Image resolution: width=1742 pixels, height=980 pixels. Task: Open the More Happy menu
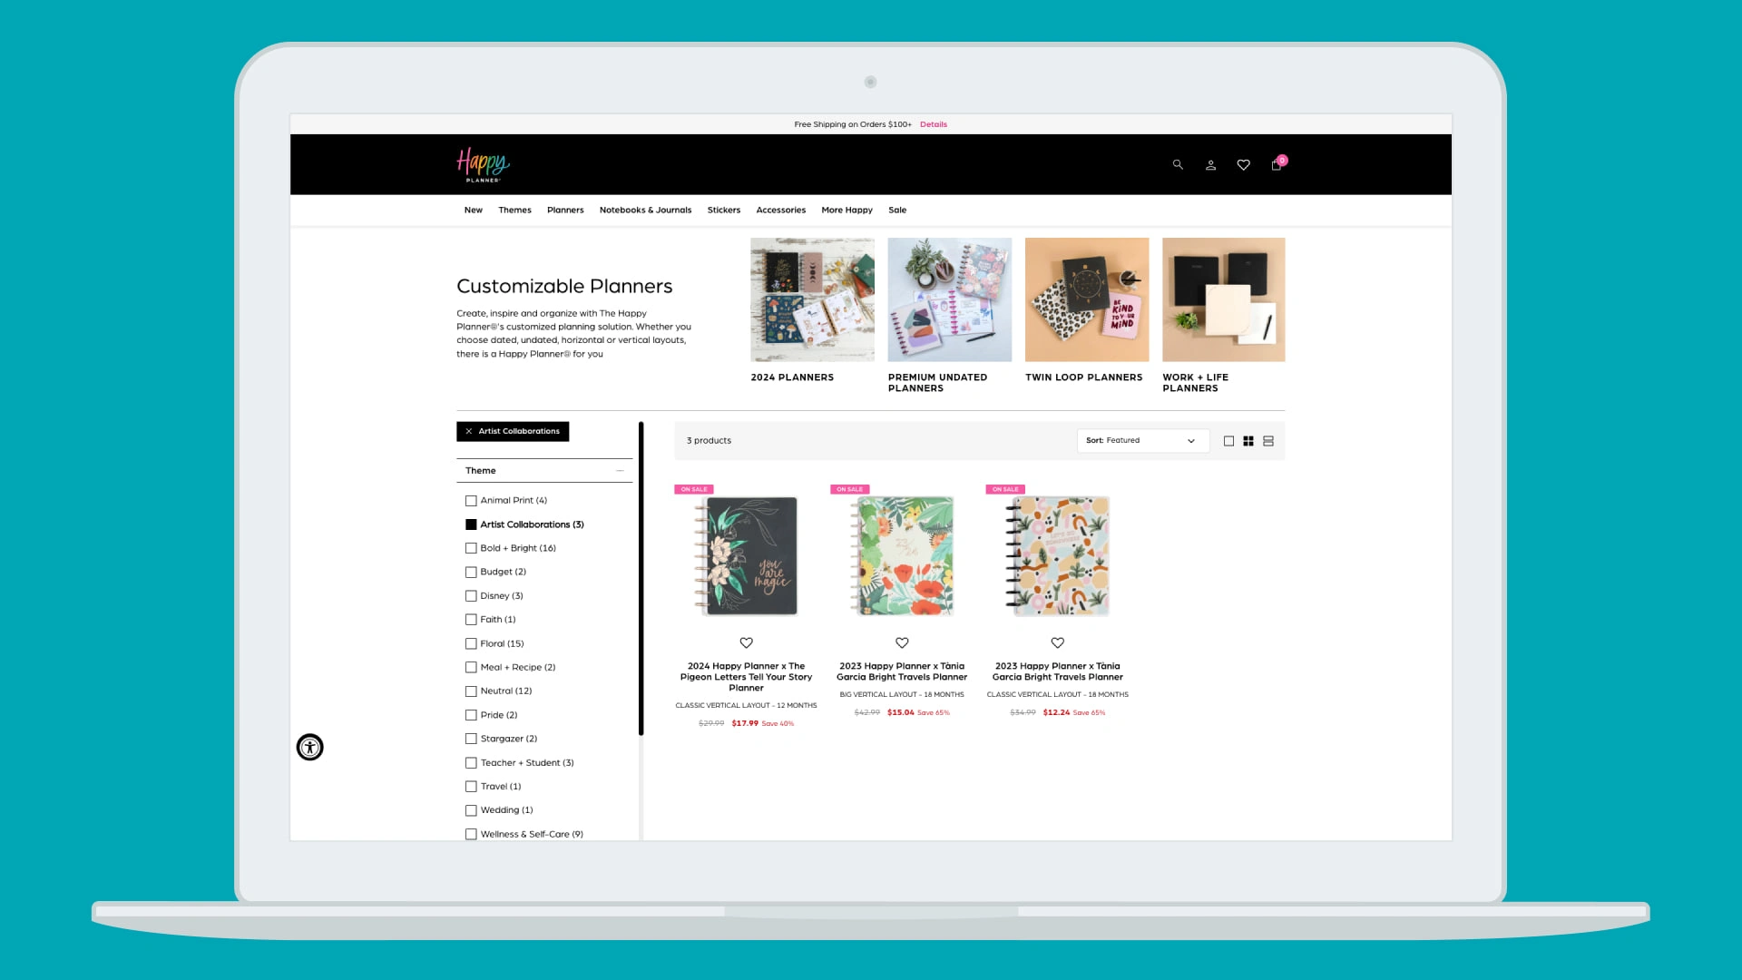847,210
